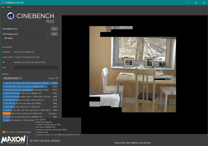Click the Info input field

coord(36,68)
